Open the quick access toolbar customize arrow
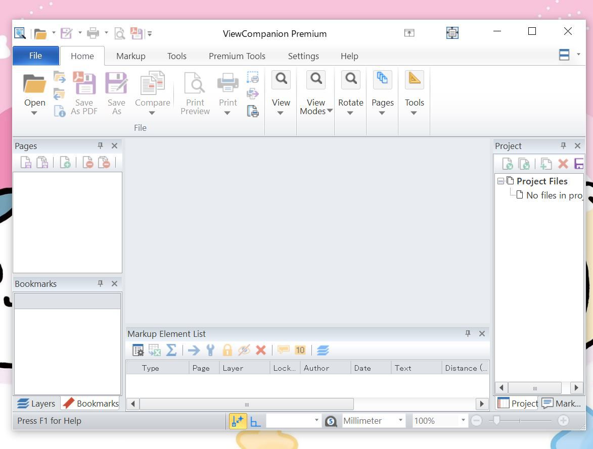 [x=150, y=34]
